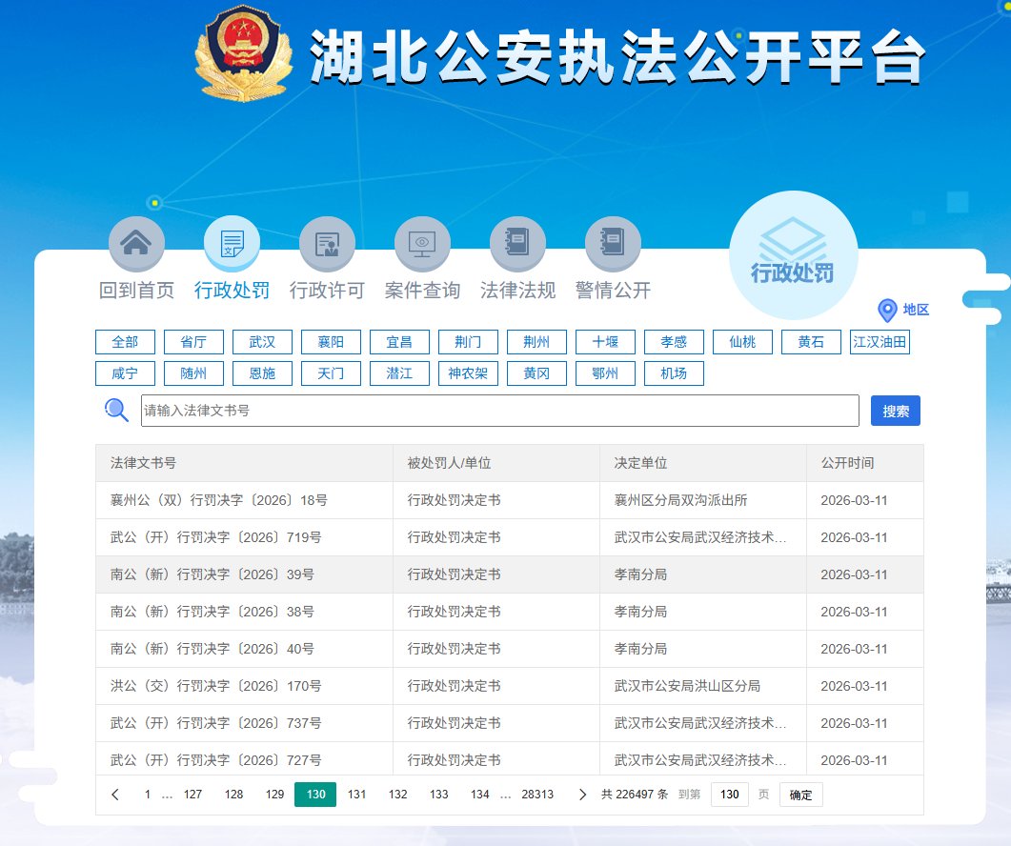Switch to page 127

click(x=192, y=795)
